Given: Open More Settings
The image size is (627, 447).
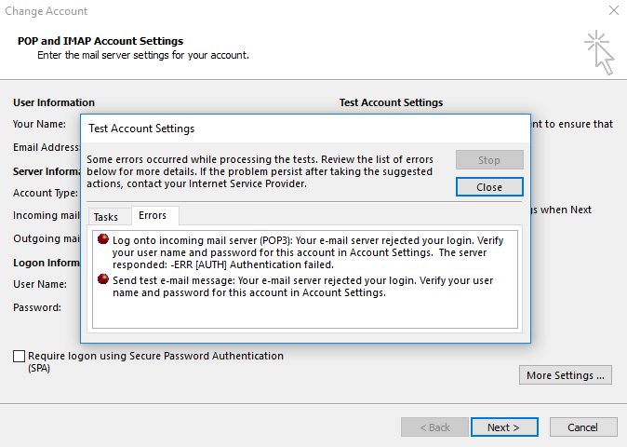Looking at the screenshot, I should pos(565,375).
